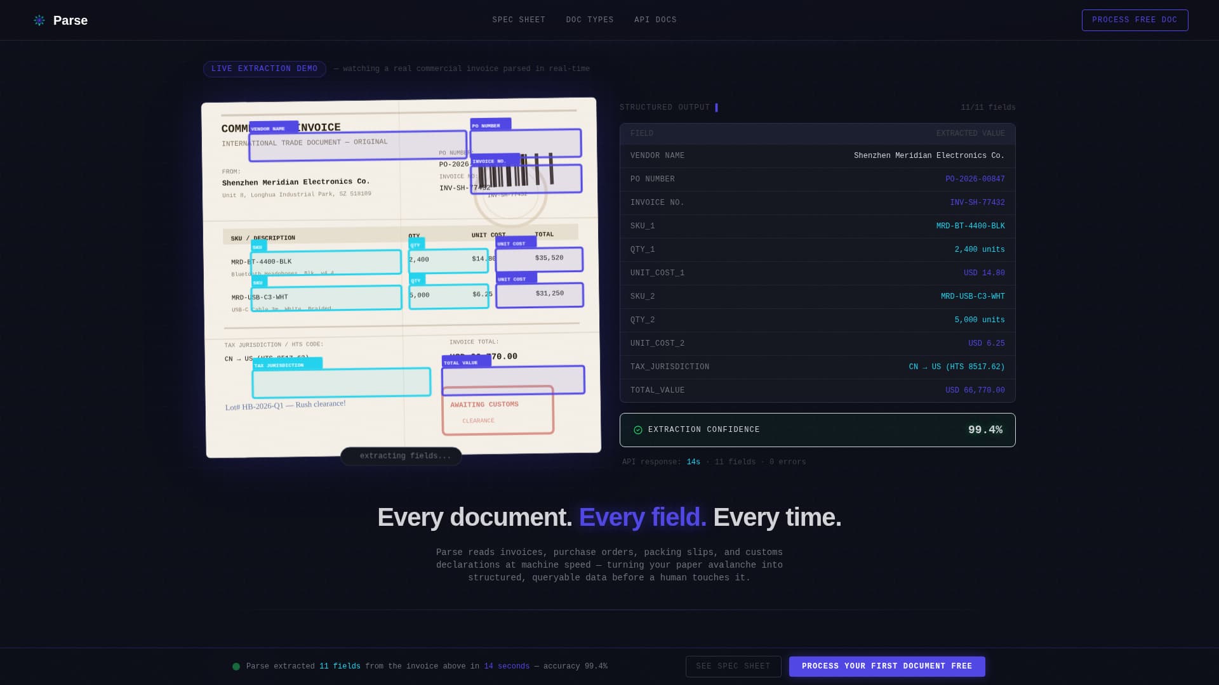Click the VENDOR NAME field label in table
The height and width of the screenshot is (685, 1219).
(657, 156)
